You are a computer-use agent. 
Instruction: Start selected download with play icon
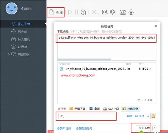pyautogui.click(x=70, y=12)
